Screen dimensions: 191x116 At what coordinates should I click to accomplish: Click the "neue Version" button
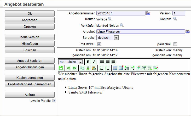point(30,37)
